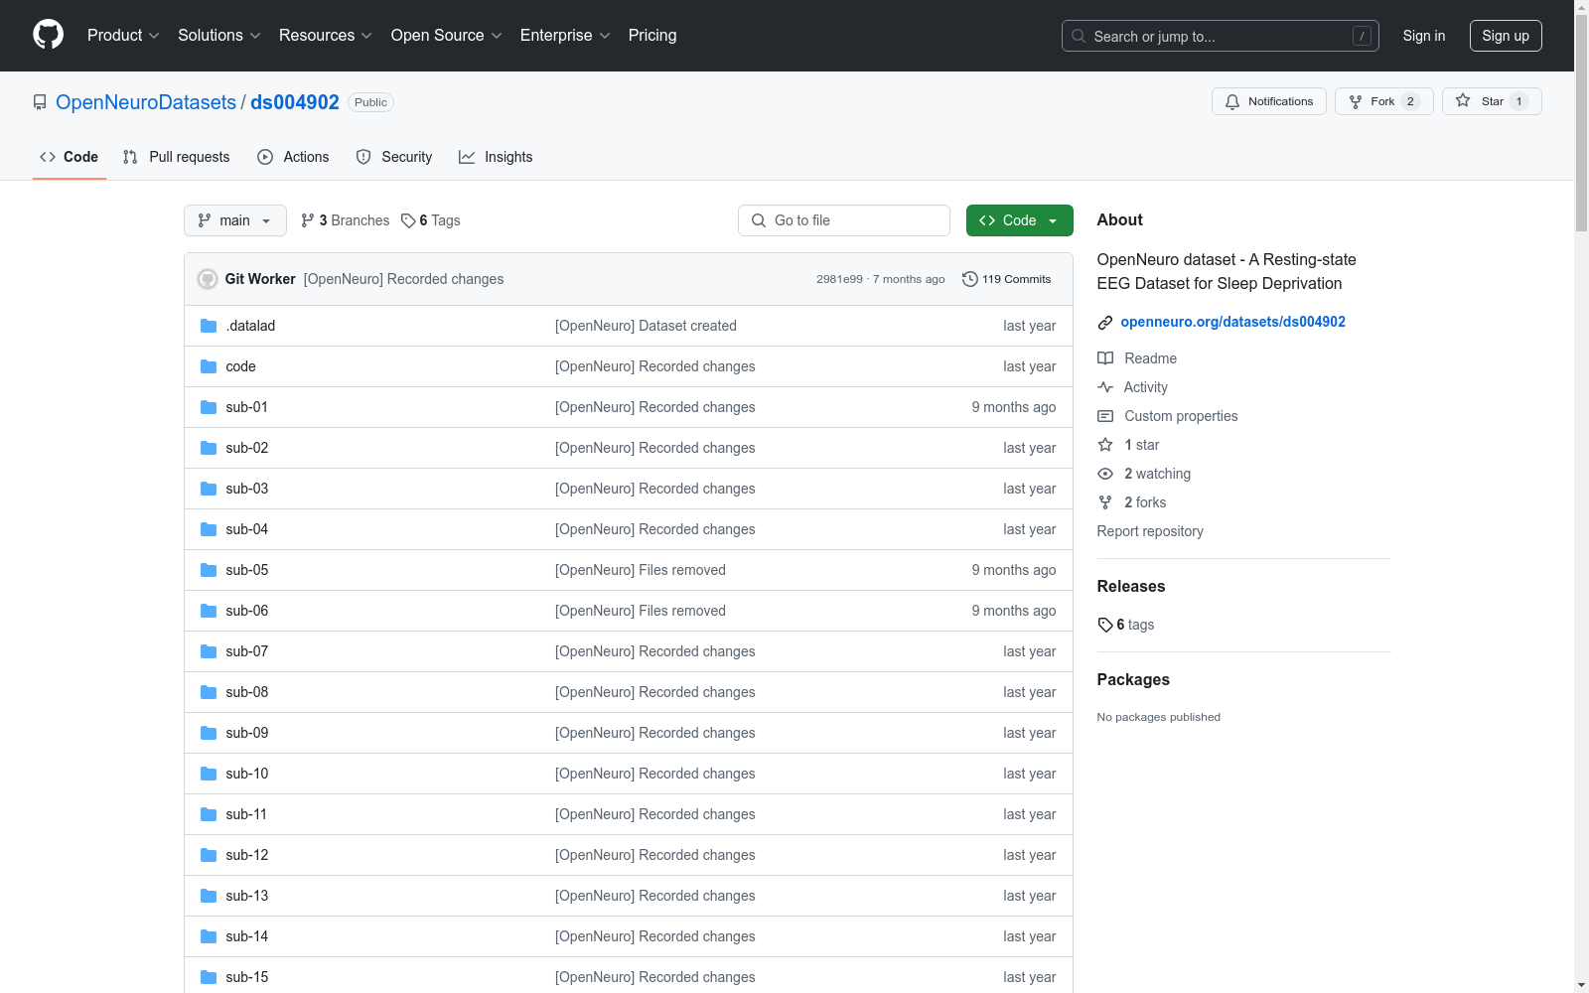Click the .datalad folder icon
This screenshot has width=1589, height=993.
click(x=209, y=326)
